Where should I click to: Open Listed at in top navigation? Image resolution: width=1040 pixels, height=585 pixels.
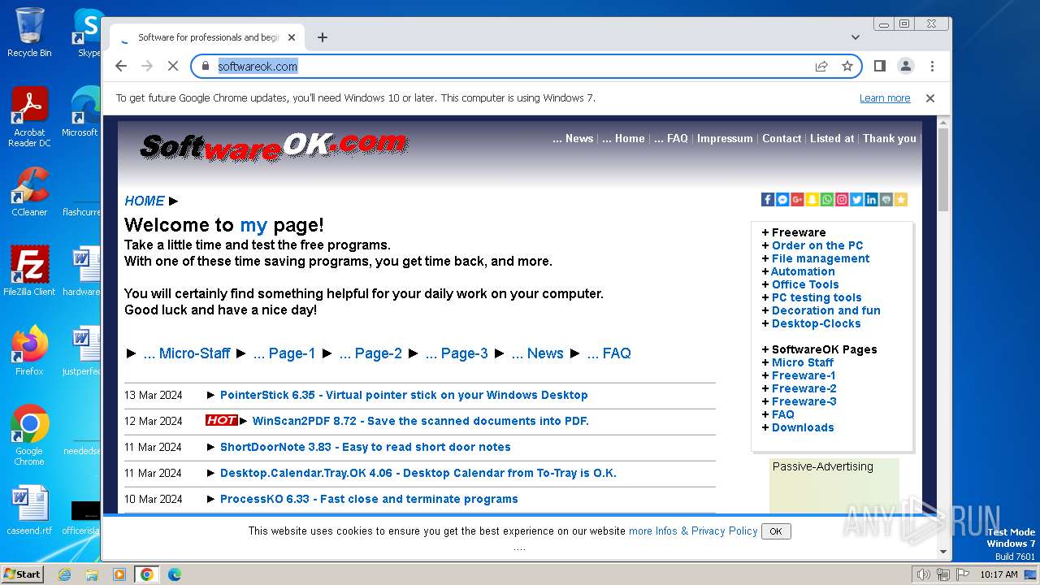click(832, 138)
